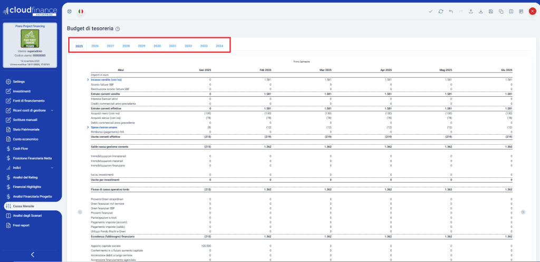
Task: Expand the Incasso vendite (con iva) row
Action: pos(88,79)
